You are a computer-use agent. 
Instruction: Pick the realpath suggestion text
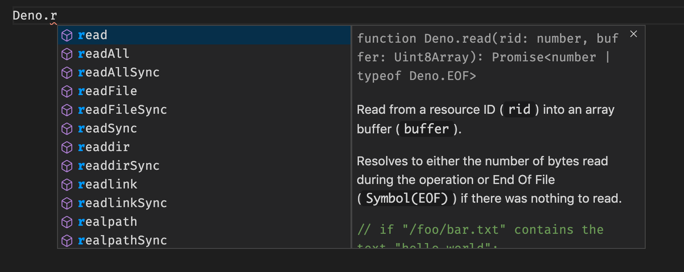(108, 222)
